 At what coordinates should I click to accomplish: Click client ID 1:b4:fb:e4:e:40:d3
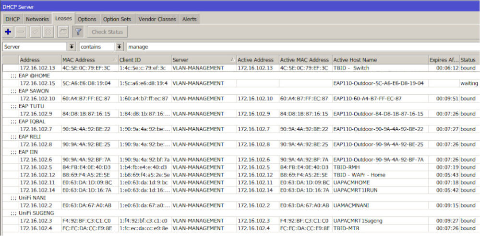pos(143,168)
